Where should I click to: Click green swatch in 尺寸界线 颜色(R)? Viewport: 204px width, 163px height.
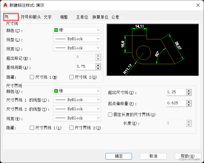click(x=56, y=91)
